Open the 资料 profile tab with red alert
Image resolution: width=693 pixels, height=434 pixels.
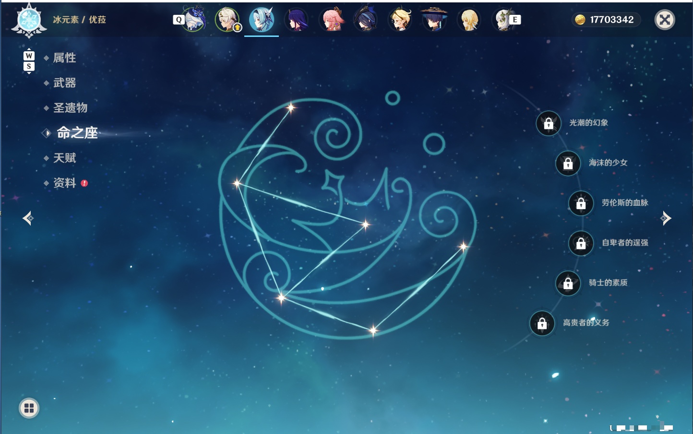(x=65, y=183)
